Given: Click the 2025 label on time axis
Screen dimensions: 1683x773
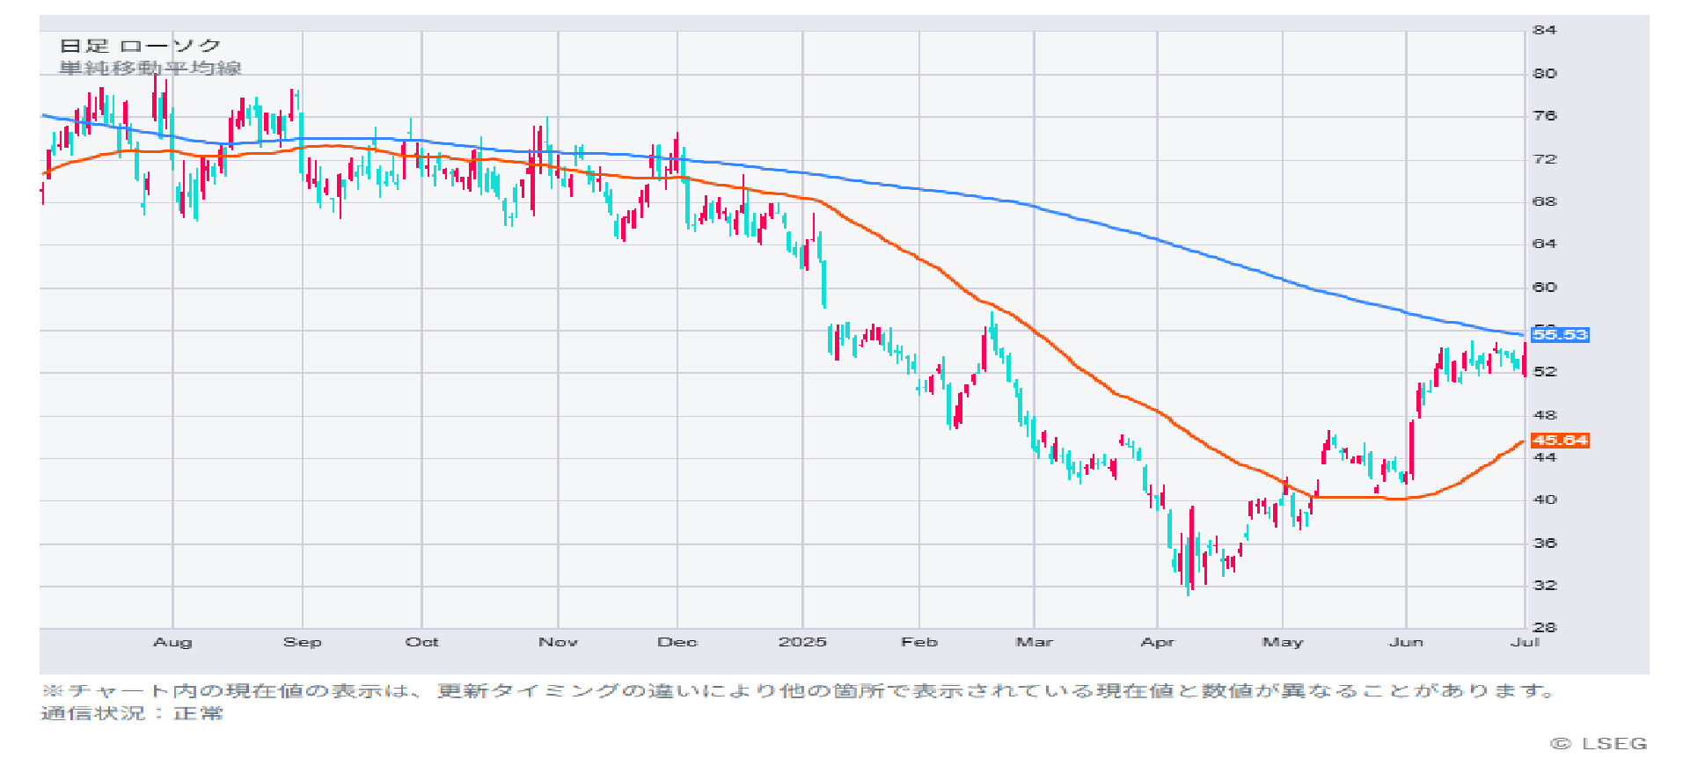Looking at the screenshot, I should tap(802, 642).
